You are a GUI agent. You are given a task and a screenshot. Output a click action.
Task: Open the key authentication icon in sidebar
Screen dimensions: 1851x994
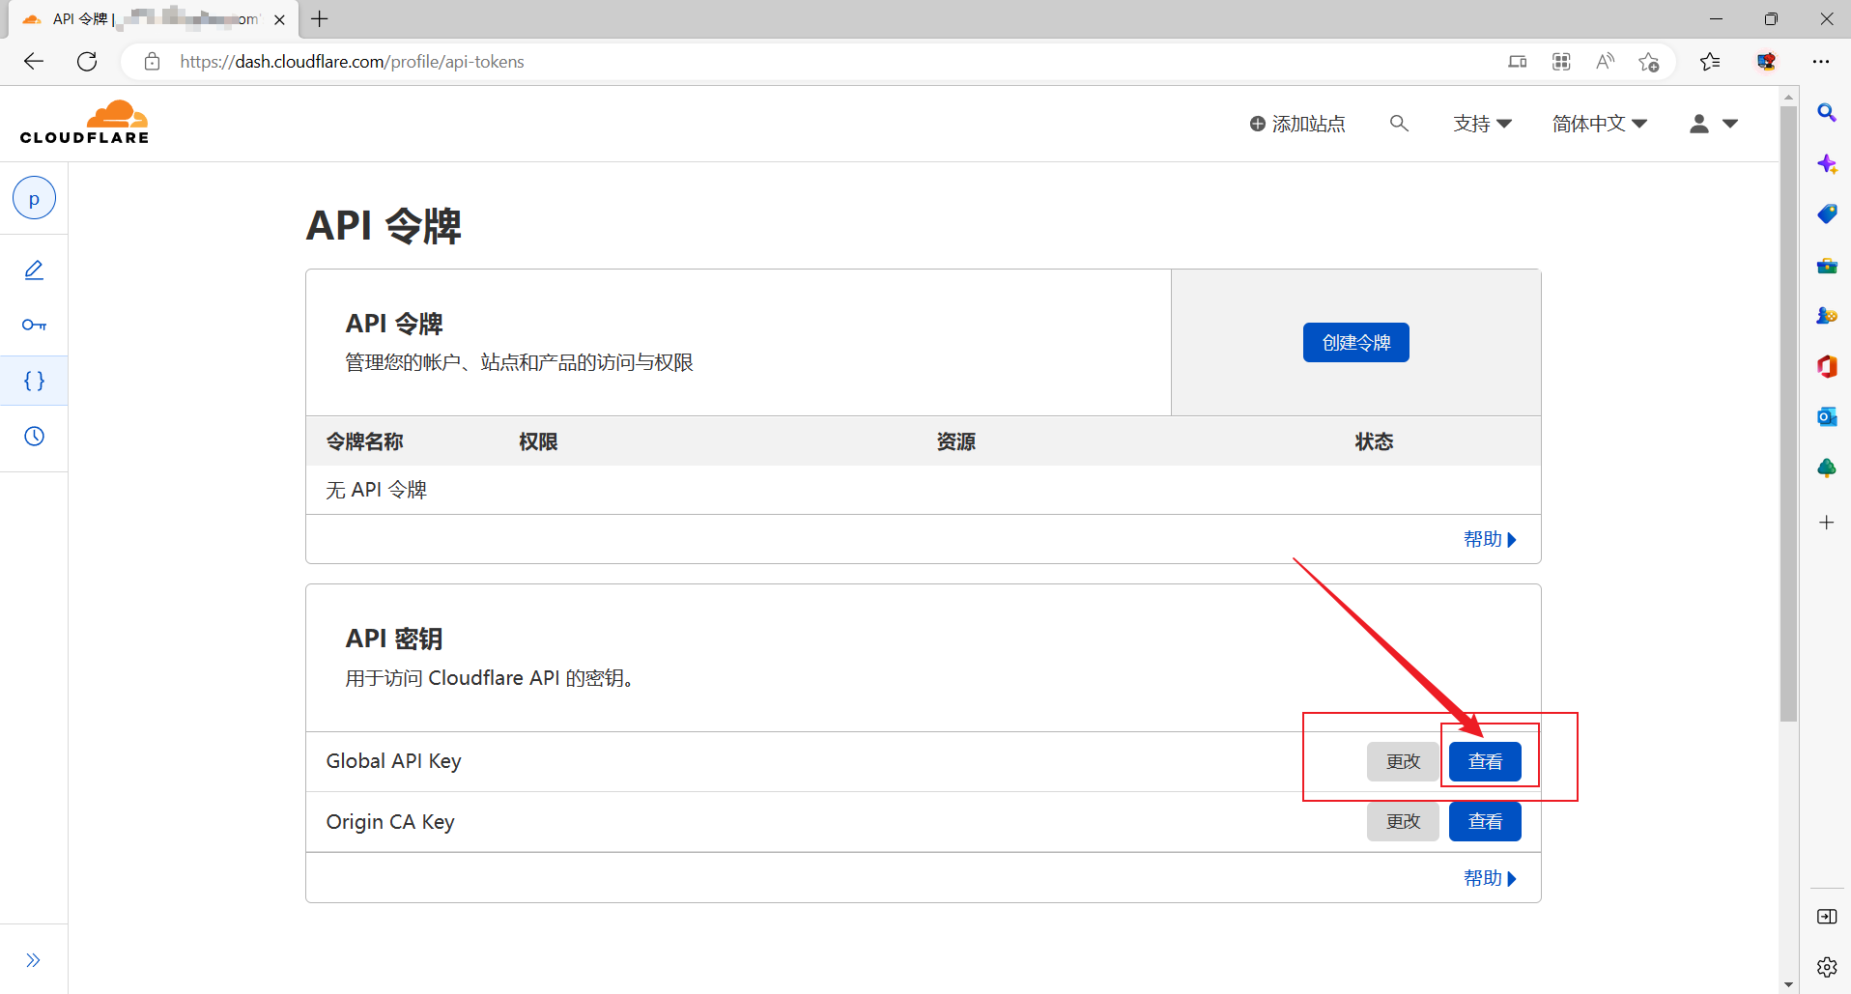[34, 325]
